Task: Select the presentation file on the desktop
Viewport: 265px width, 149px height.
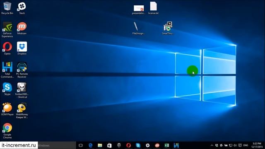Action: tap(139, 10)
